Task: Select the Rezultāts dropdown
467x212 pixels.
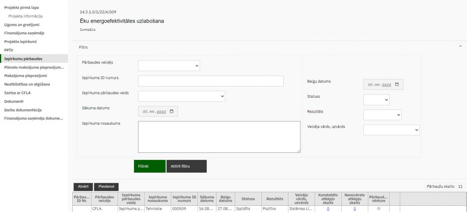Action: [382, 115]
